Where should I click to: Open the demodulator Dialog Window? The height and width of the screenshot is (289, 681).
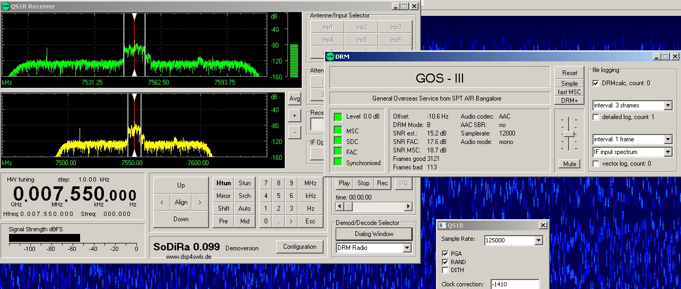[373, 234]
